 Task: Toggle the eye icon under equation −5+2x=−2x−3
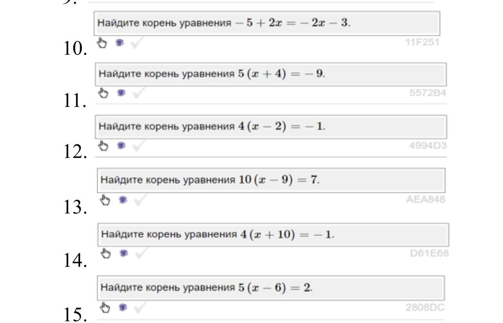119,42
